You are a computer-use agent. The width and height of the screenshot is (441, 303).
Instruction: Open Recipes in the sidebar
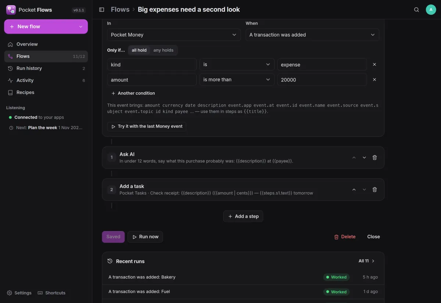[x=46, y=93]
